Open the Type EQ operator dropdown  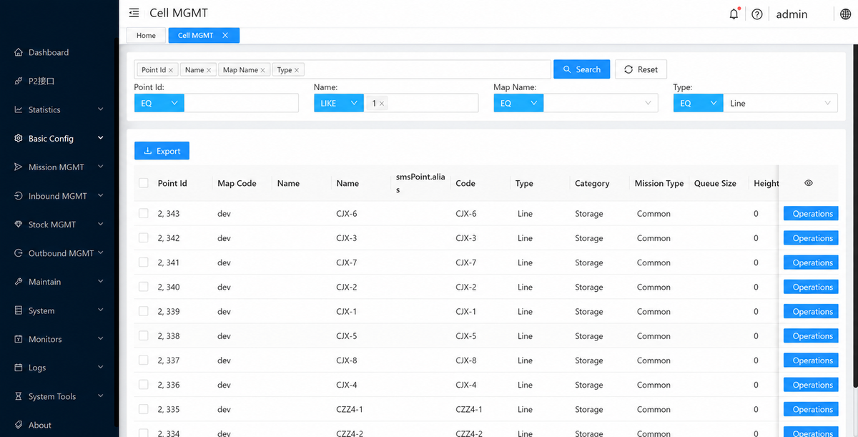(x=699, y=103)
